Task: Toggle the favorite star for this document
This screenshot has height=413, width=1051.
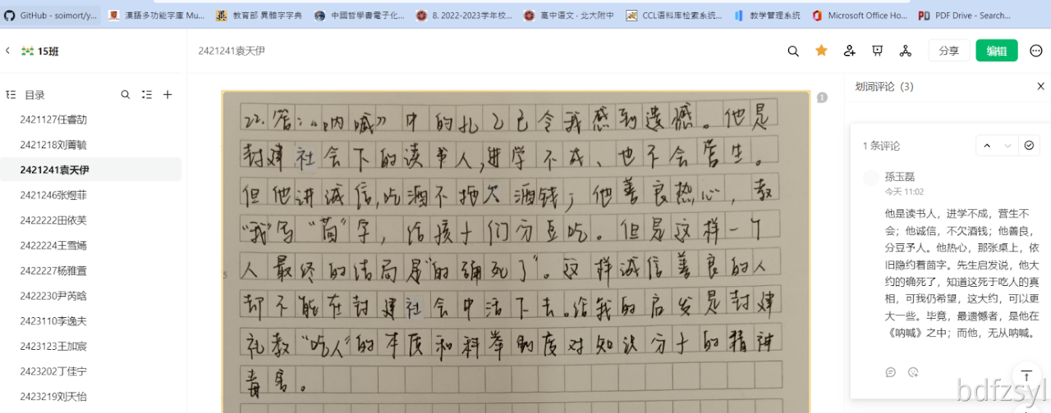Action: [x=821, y=51]
